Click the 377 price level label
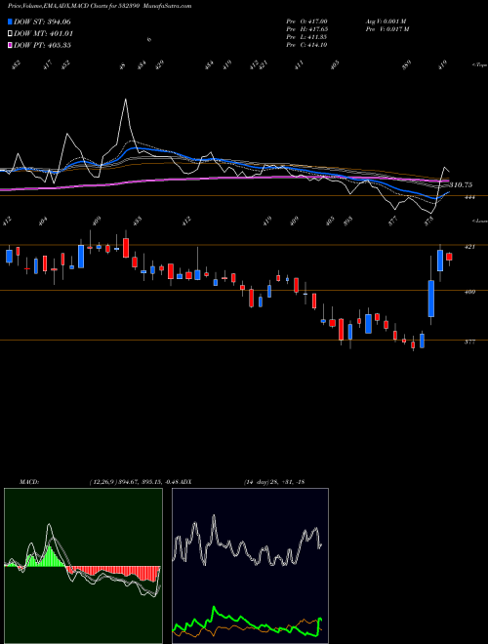The width and height of the screenshot is (488, 644). [x=469, y=342]
